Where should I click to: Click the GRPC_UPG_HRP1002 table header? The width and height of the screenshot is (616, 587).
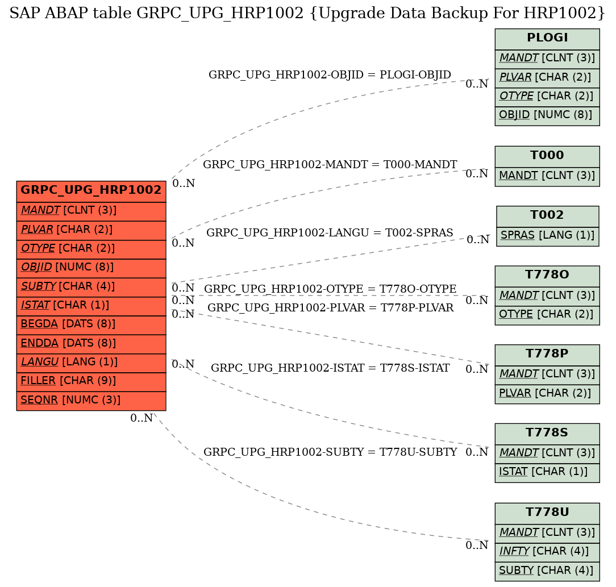tap(91, 191)
